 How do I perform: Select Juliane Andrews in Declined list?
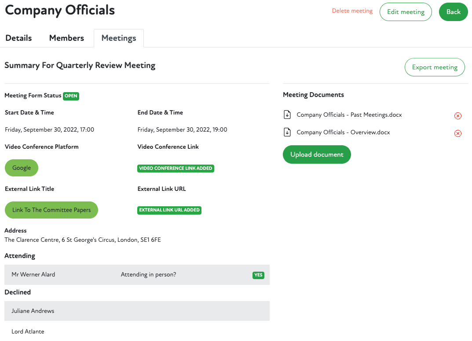pyautogui.click(x=33, y=311)
